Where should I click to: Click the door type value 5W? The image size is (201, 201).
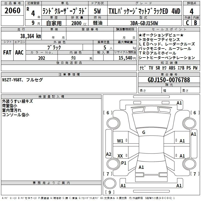pos(97,11)
